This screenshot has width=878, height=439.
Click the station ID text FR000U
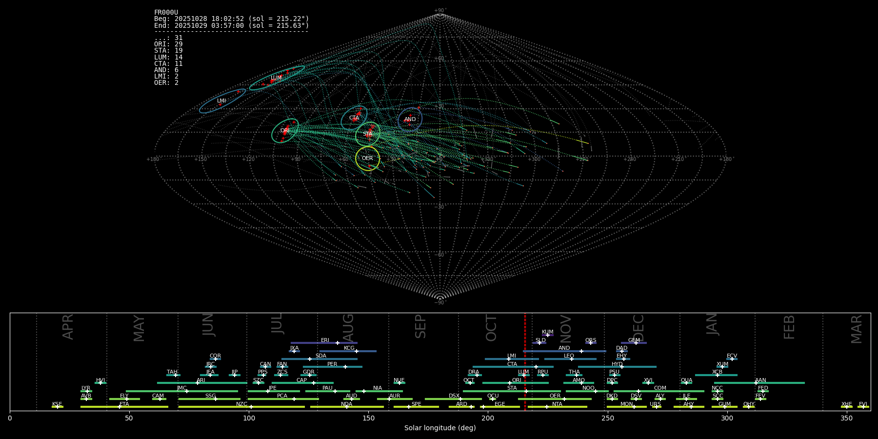point(166,12)
